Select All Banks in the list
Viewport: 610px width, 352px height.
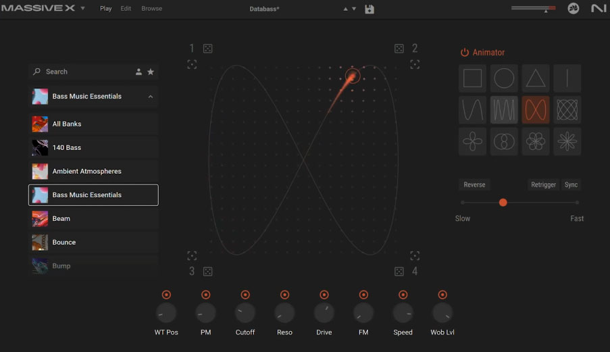click(93, 124)
